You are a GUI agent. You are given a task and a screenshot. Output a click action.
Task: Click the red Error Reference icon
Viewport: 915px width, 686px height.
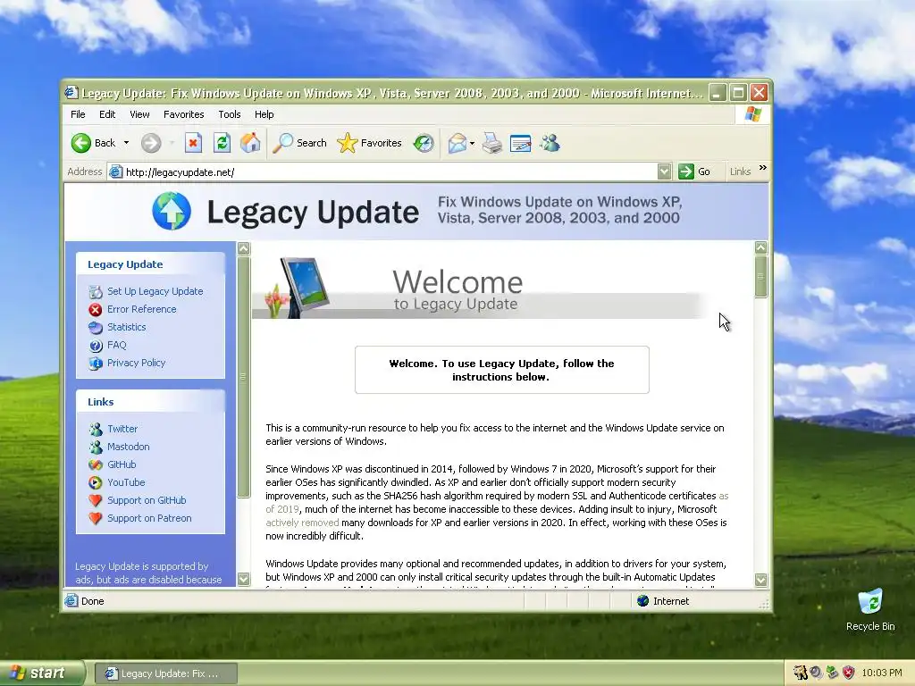click(96, 310)
